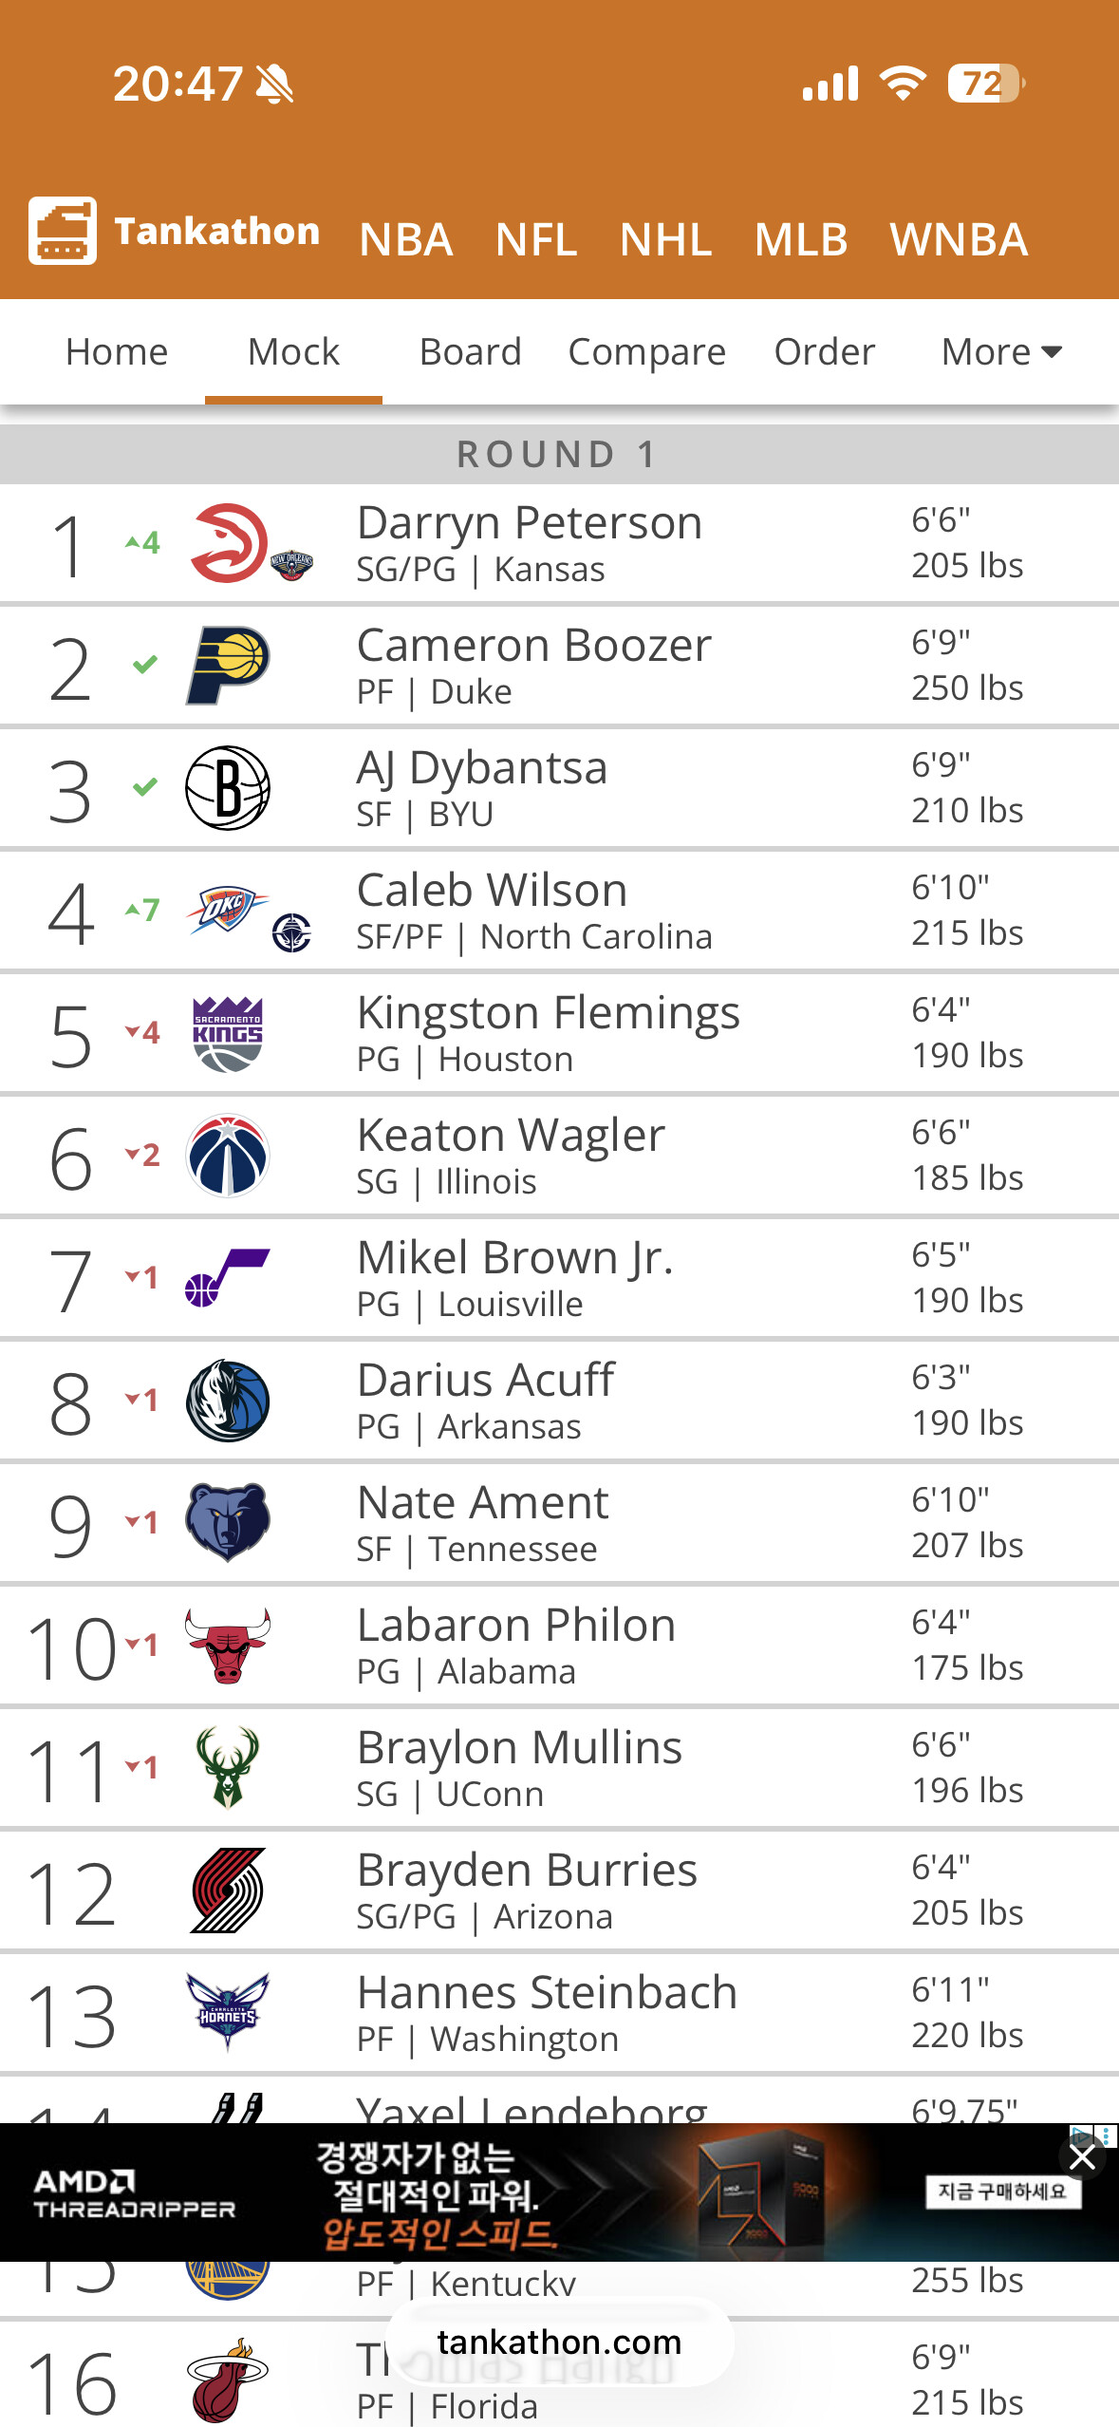Tap the Chicago Bulls logo at pick 10

pos(228,1646)
